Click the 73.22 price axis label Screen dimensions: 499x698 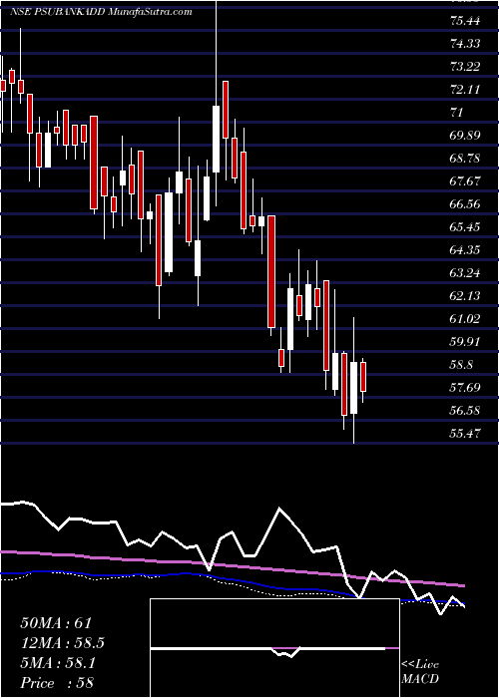(x=465, y=67)
